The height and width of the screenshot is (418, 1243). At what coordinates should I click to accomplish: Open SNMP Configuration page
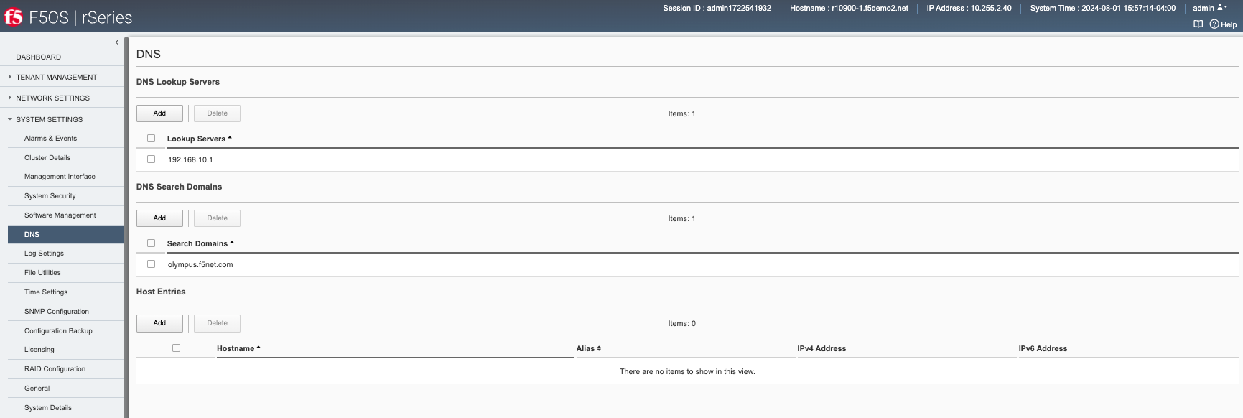pyautogui.click(x=57, y=312)
